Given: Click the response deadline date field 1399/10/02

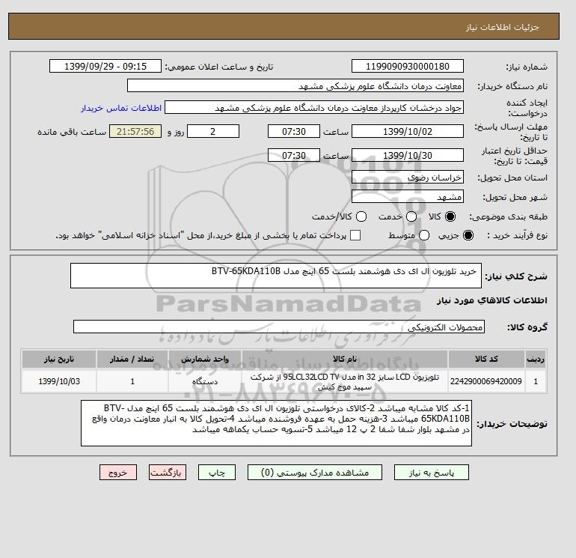Looking at the screenshot, I should coord(408,131).
